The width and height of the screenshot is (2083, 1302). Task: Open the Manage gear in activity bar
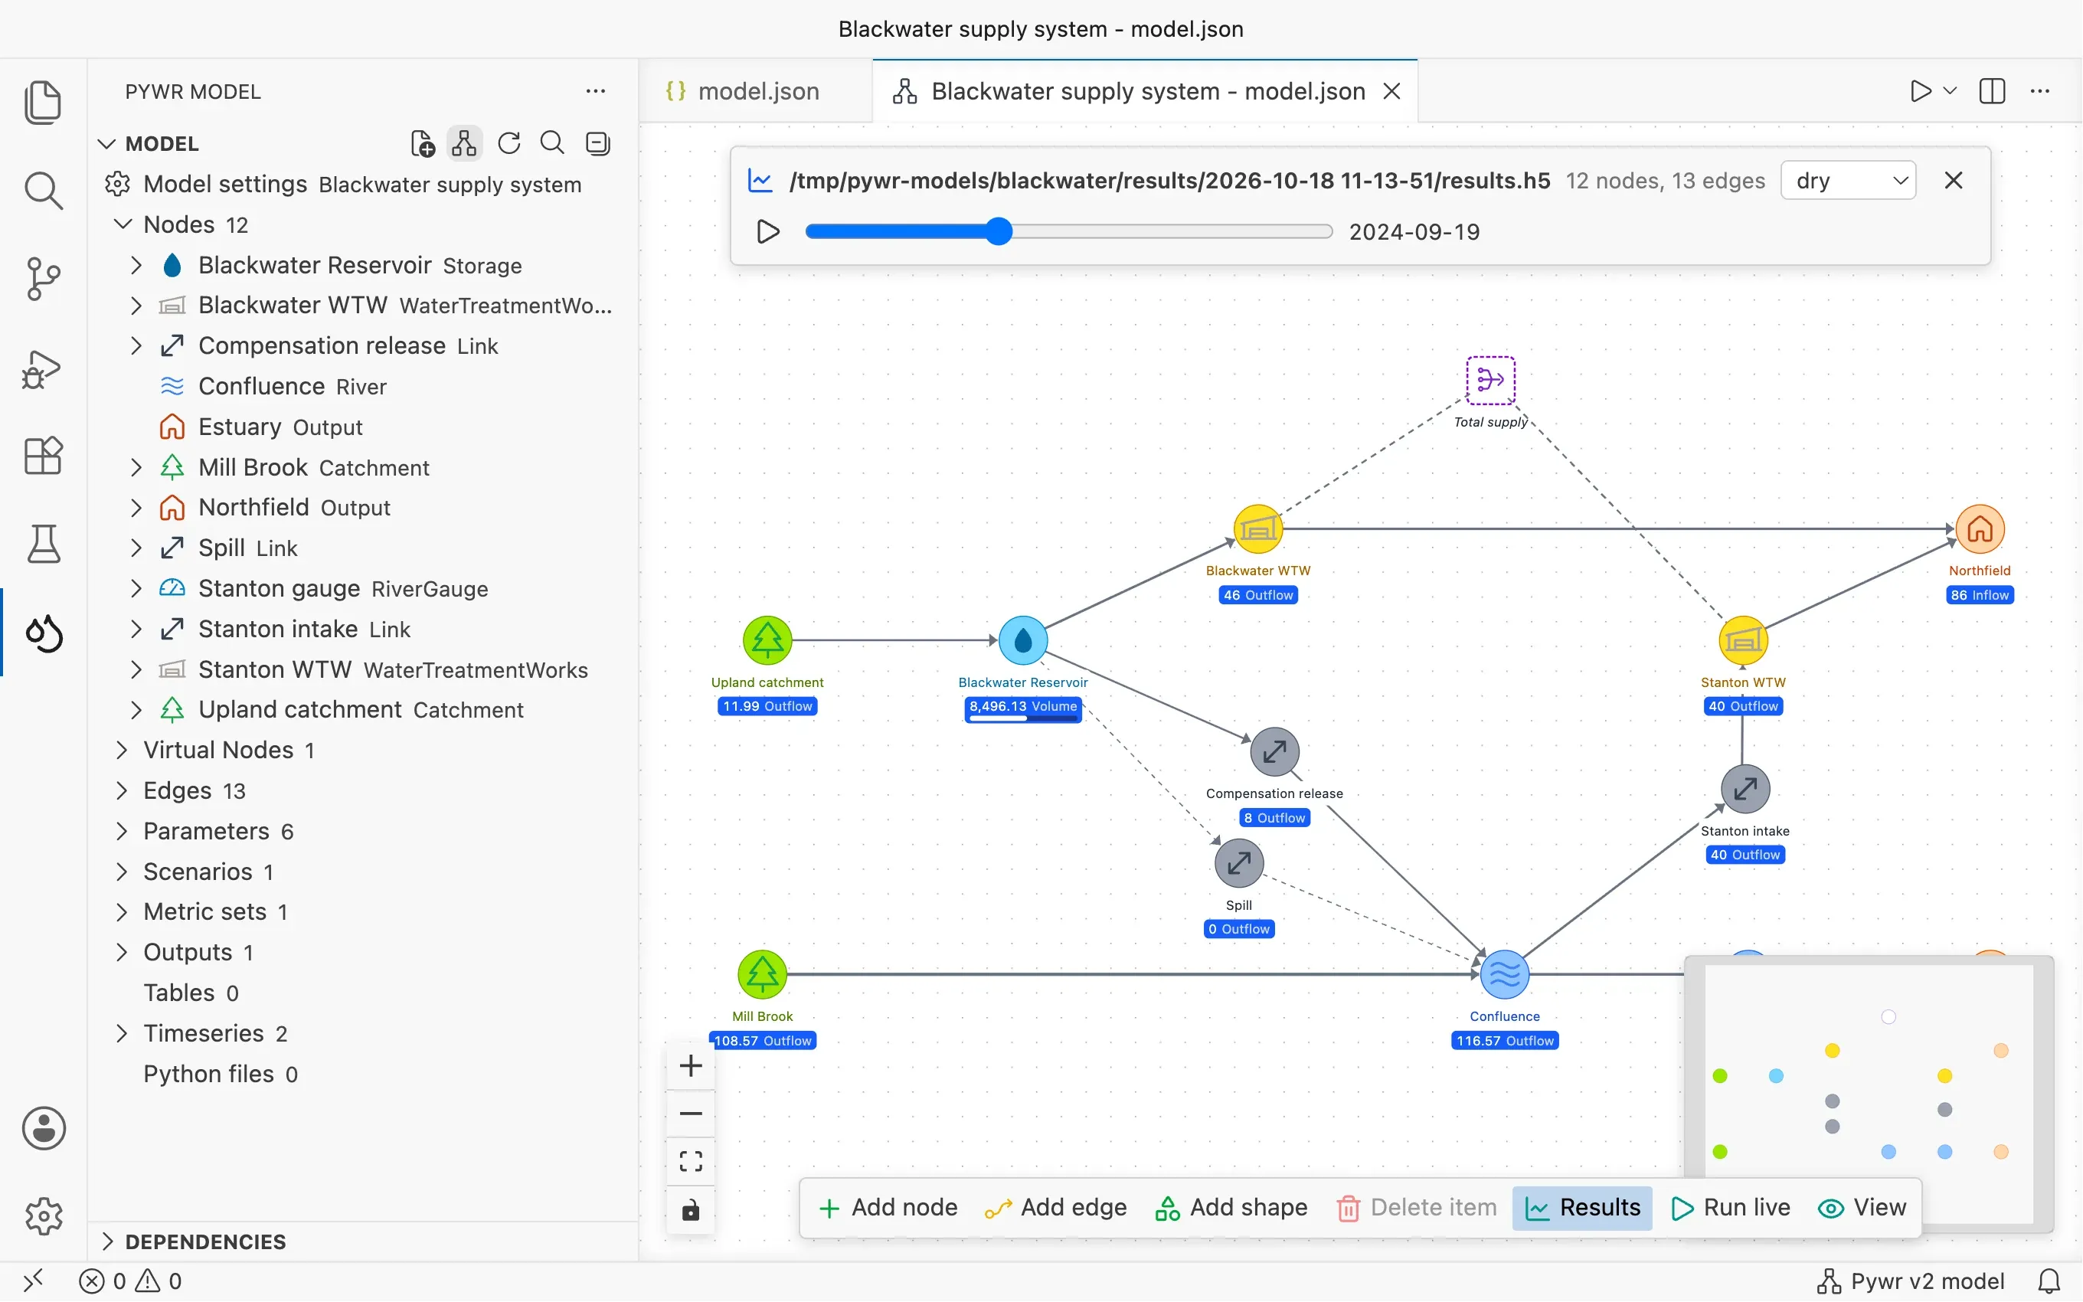[x=43, y=1216]
